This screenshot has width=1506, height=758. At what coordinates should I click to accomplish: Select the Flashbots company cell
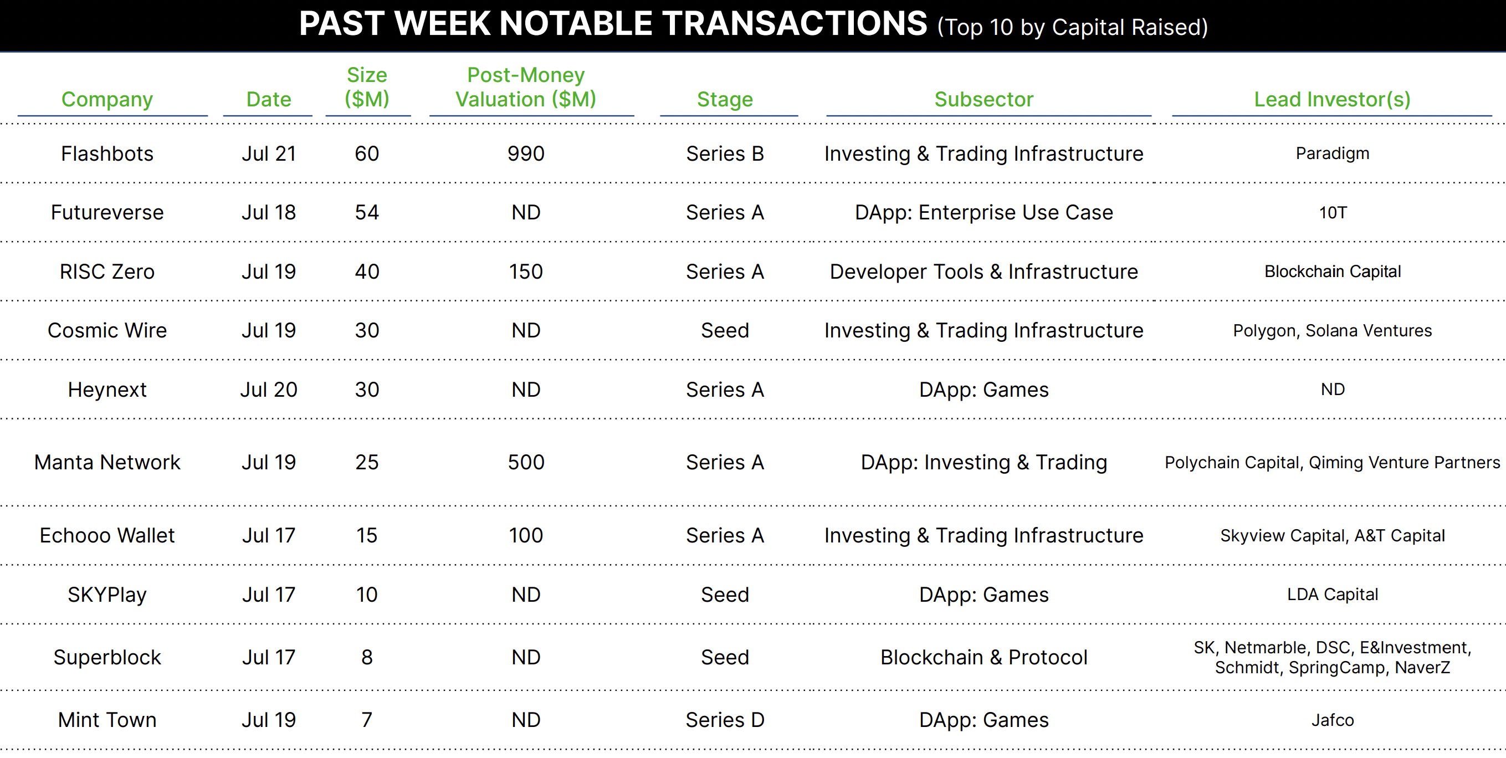point(107,153)
